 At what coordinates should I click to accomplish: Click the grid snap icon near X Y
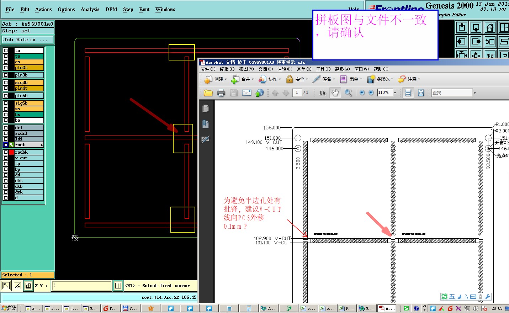(x=28, y=286)
